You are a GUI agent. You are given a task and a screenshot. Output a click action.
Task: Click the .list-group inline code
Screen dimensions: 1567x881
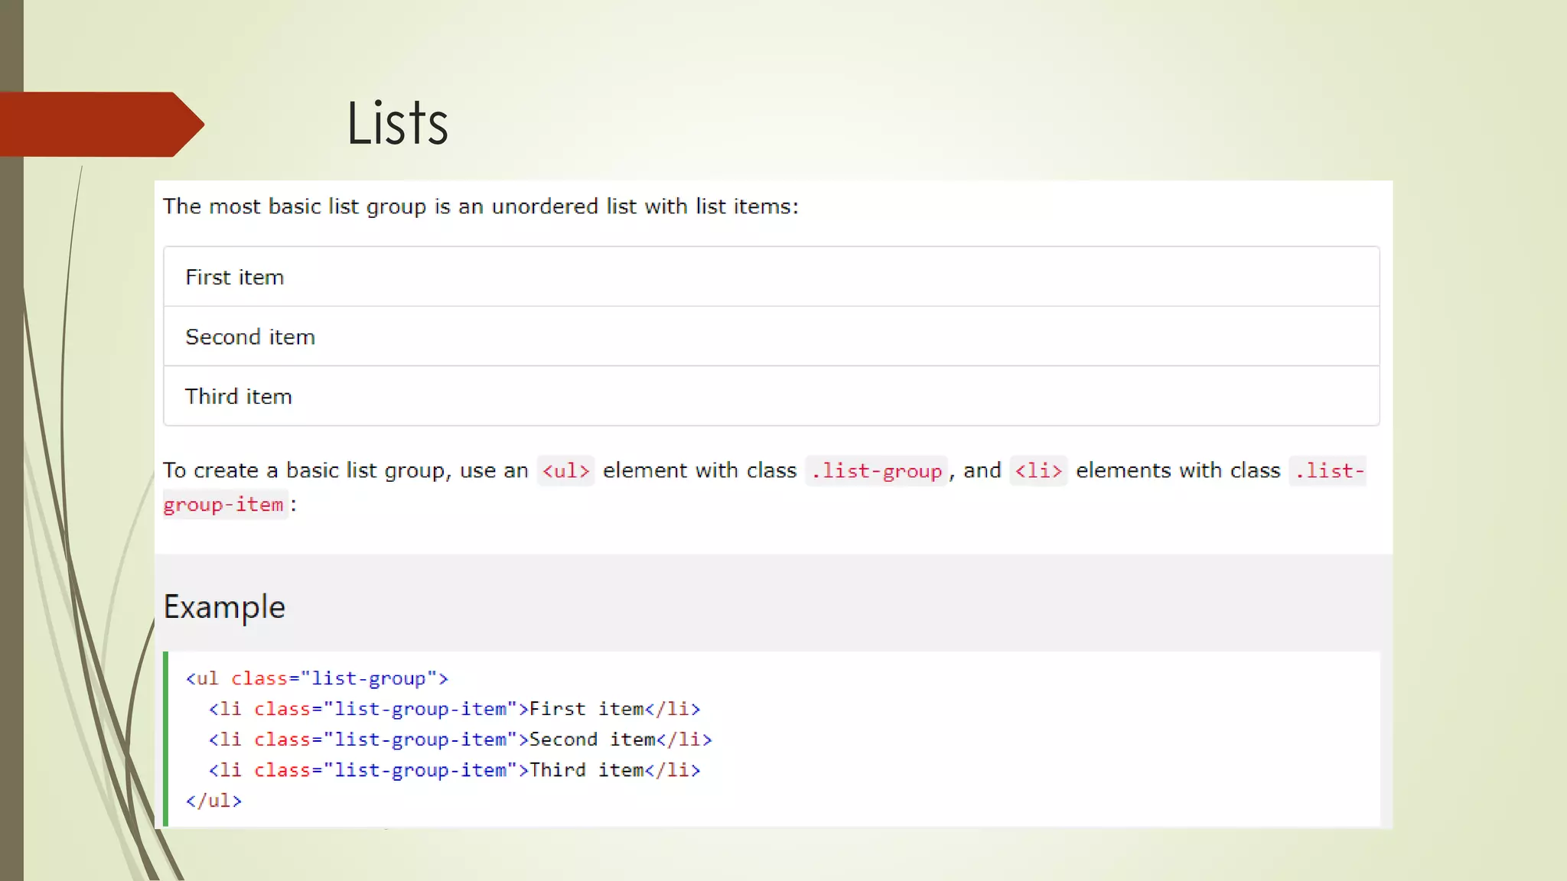[x=876, y=470]
